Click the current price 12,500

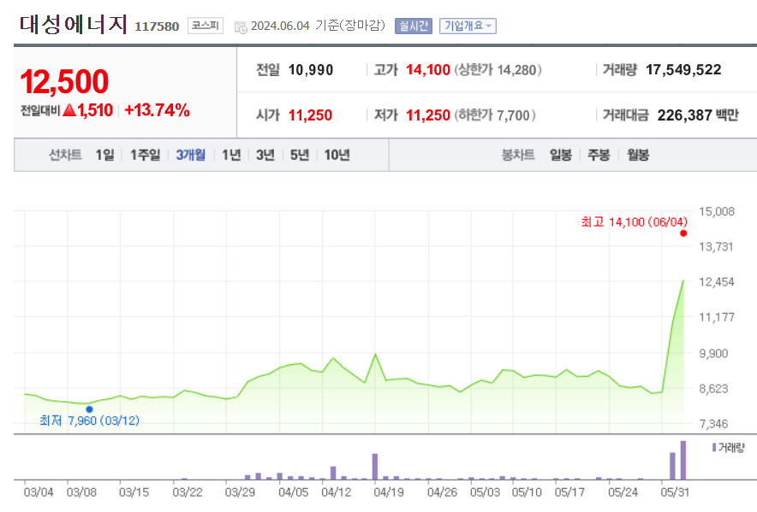coord(64,81)
